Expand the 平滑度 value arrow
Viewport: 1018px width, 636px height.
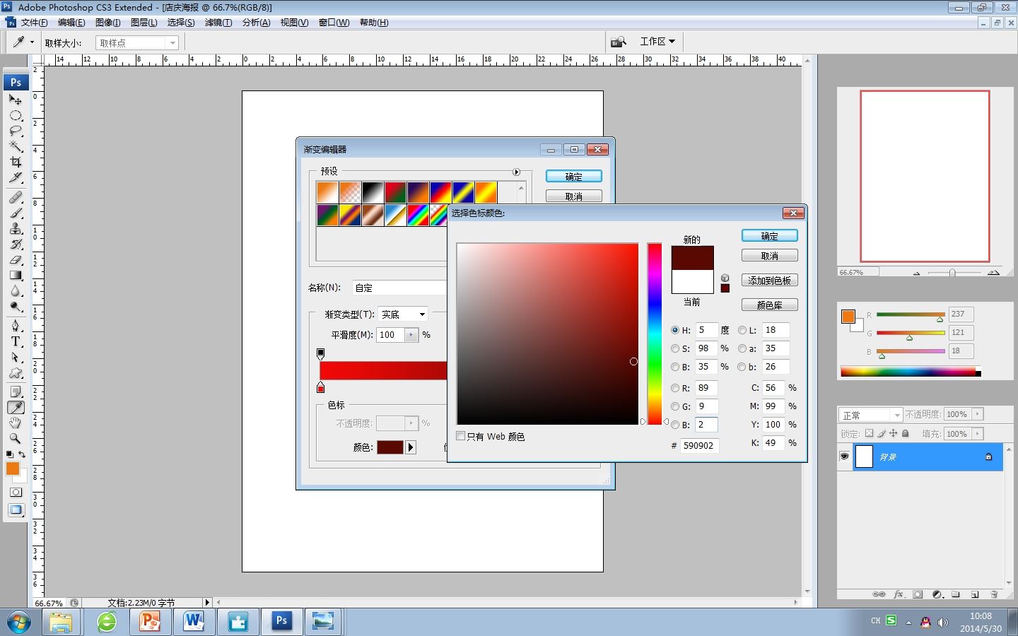coord(411,335)
